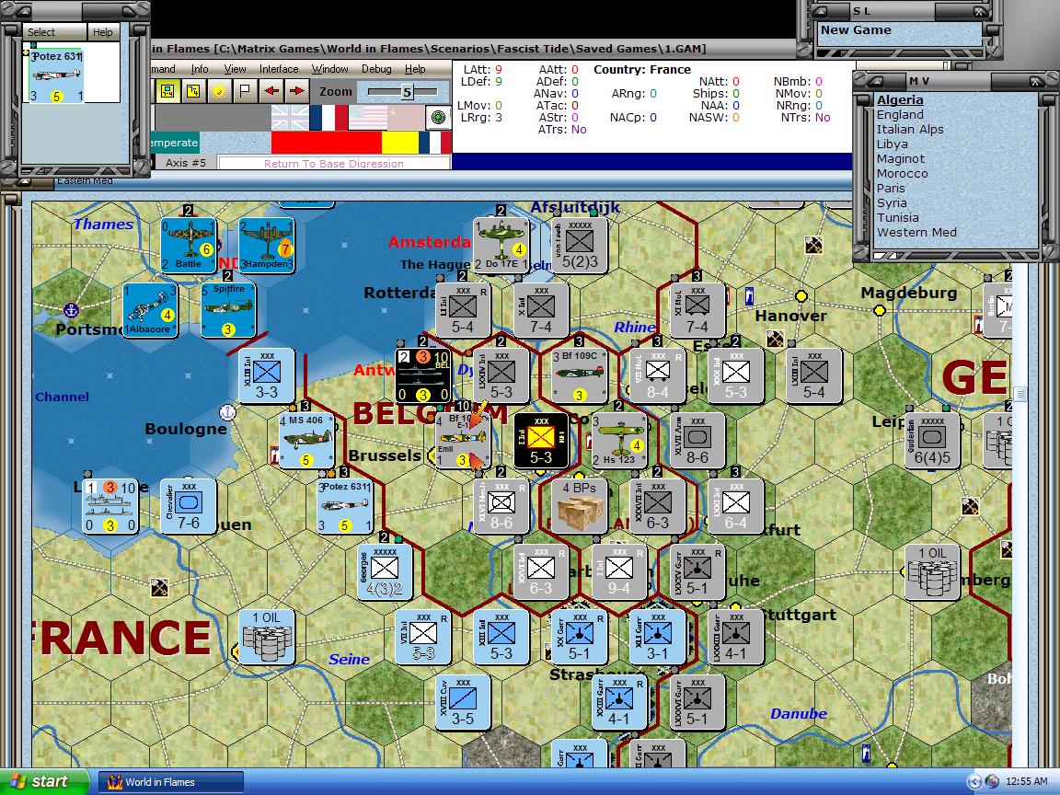This screenshot has width=1060, height=795.
Task: Click the Potez 631 thumbnail in Select panel
Action: (x=56, y=74)
